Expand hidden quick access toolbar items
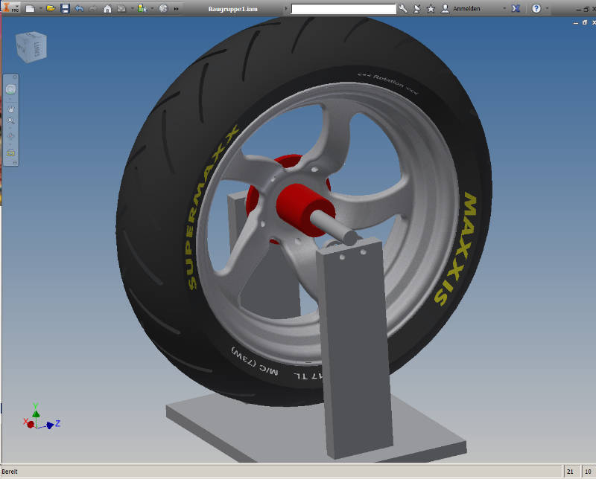Viewport: 596px width, 479px height. [176, 9]
